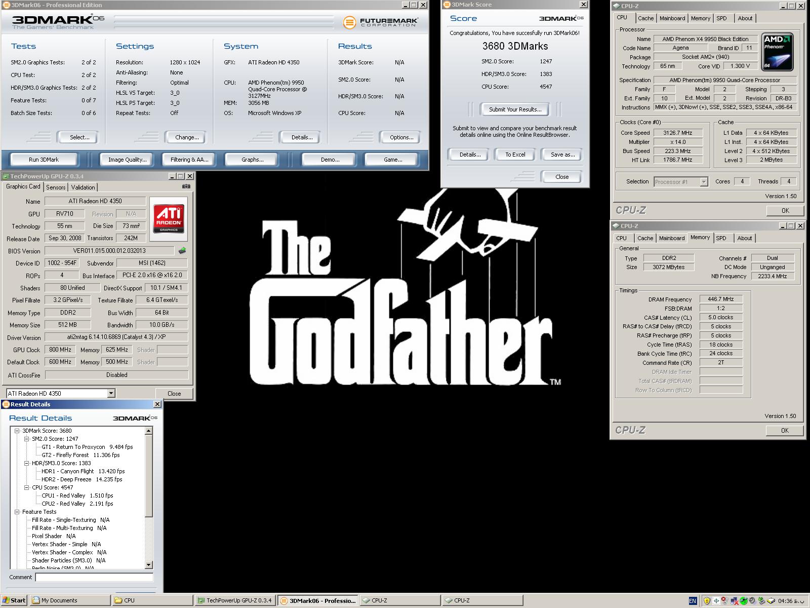Click the green round tray icon
The image size is (810, 608).
pos(744,601)
